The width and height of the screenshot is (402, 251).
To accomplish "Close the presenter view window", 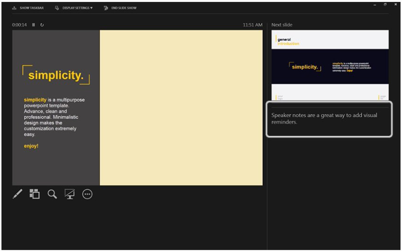I will [396, 5].
